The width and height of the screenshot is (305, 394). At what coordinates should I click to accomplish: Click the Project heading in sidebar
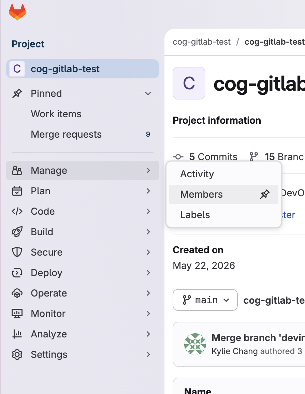click(28, 44)
